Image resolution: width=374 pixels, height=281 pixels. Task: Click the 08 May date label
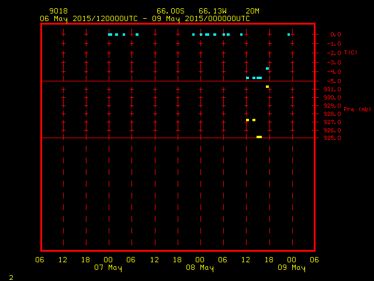tap(200, 268)
